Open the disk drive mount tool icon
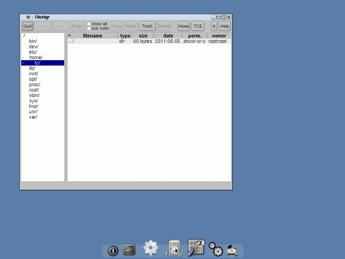The width and height of the screenshot is (345, 259). 232,249
